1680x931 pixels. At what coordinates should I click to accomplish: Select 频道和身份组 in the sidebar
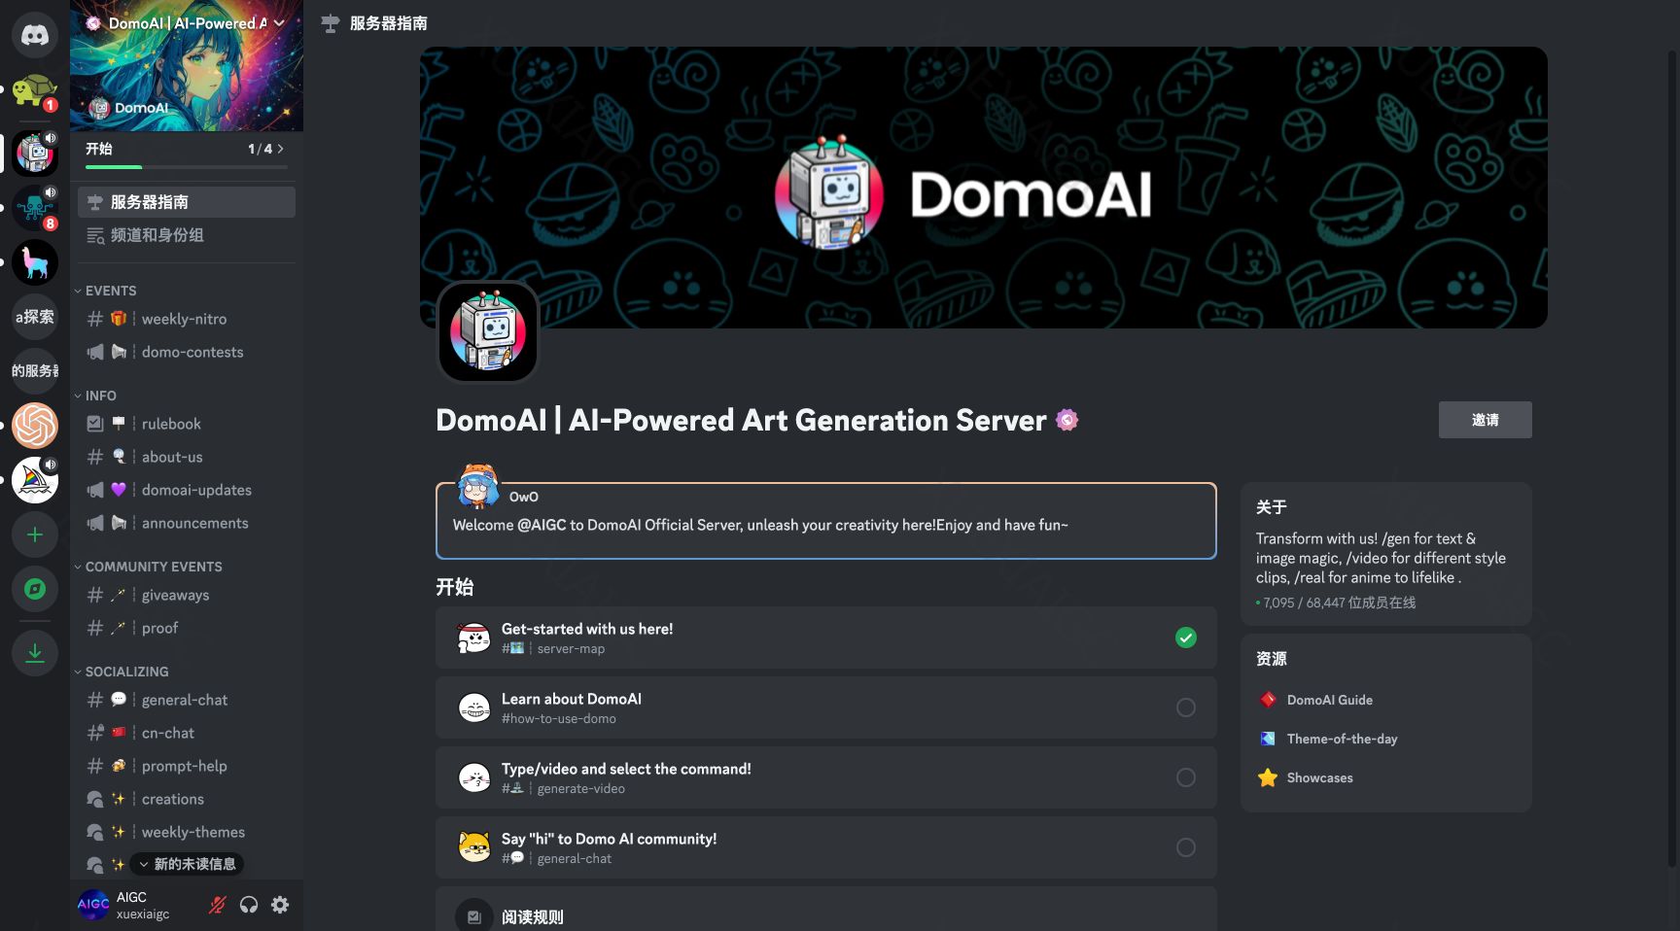coord(157,235)
